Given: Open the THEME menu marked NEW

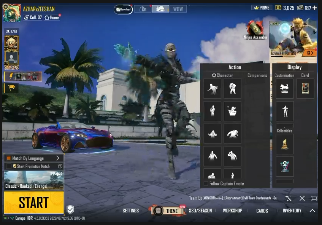Looking at the screenshot, I should pyautogui.click(x=168, y=211).
